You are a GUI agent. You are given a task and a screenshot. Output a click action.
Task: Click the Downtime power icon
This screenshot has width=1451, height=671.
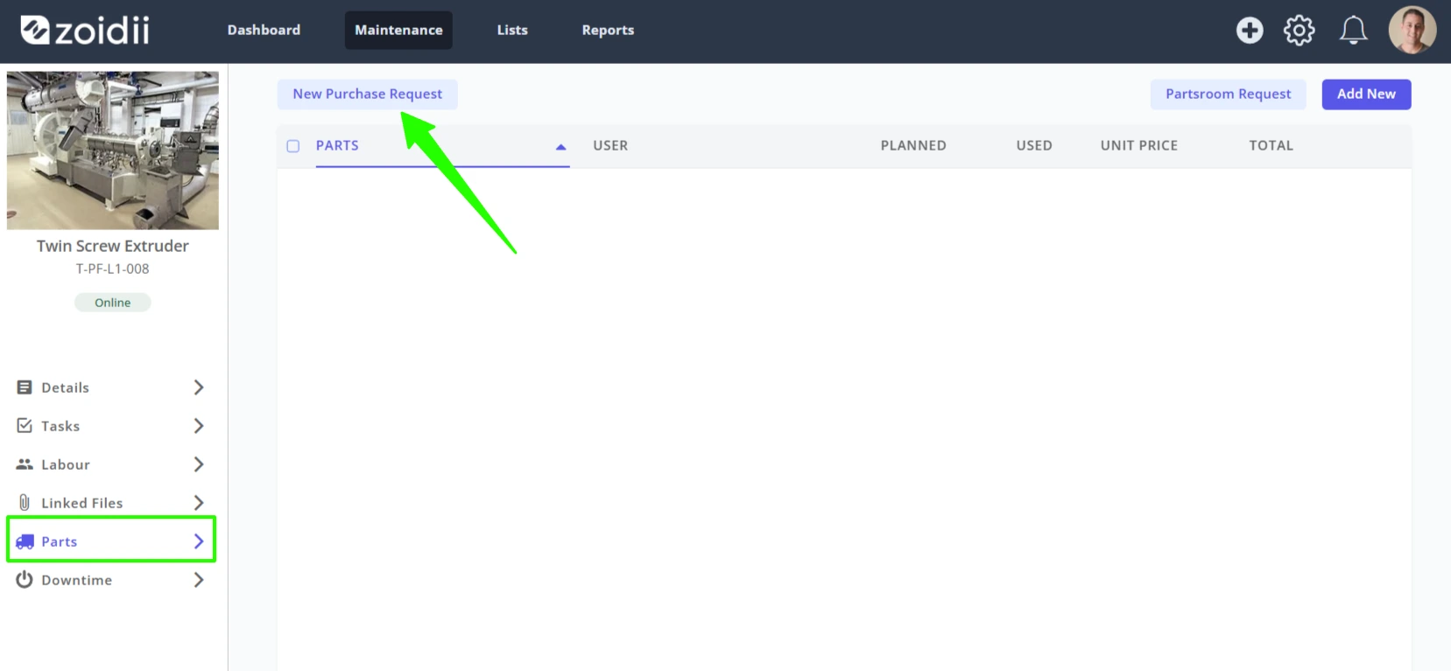coord(25,580)
